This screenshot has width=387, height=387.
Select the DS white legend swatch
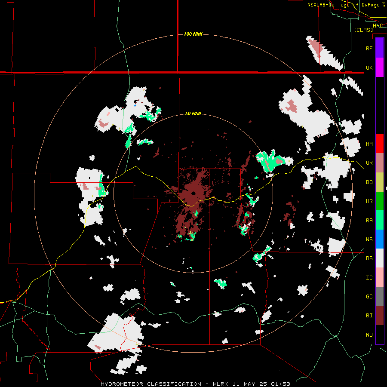380,258
